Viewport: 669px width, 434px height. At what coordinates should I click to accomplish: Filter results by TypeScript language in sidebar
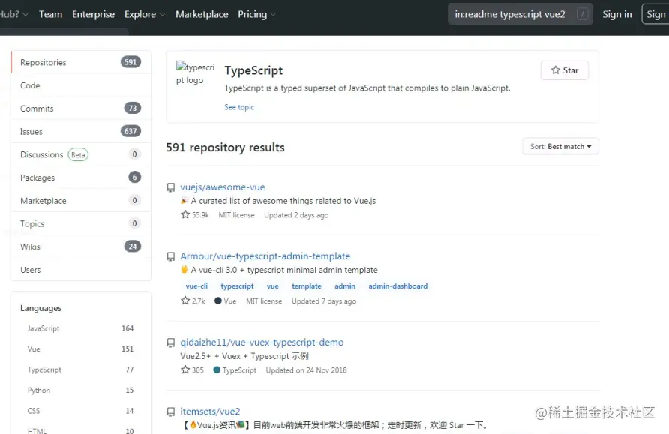click(81, 370)
